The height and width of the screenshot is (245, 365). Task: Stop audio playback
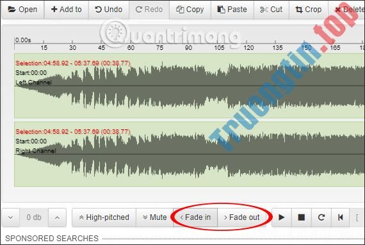(x=302, y=217)
